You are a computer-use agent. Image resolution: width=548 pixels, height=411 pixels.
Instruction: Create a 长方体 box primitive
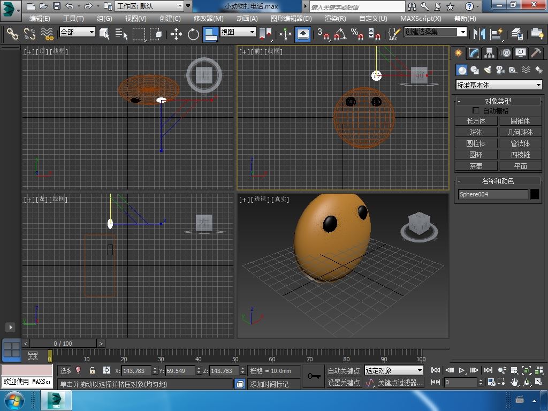pyautogui.click(x=476, y=121)
